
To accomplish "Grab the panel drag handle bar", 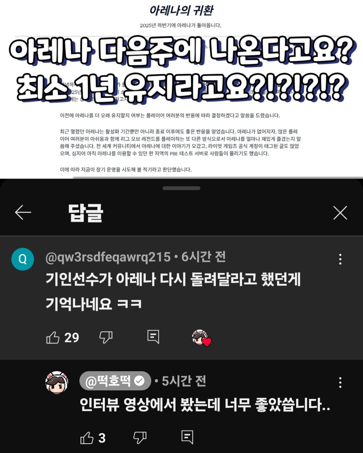I will (x=181, y=188).
